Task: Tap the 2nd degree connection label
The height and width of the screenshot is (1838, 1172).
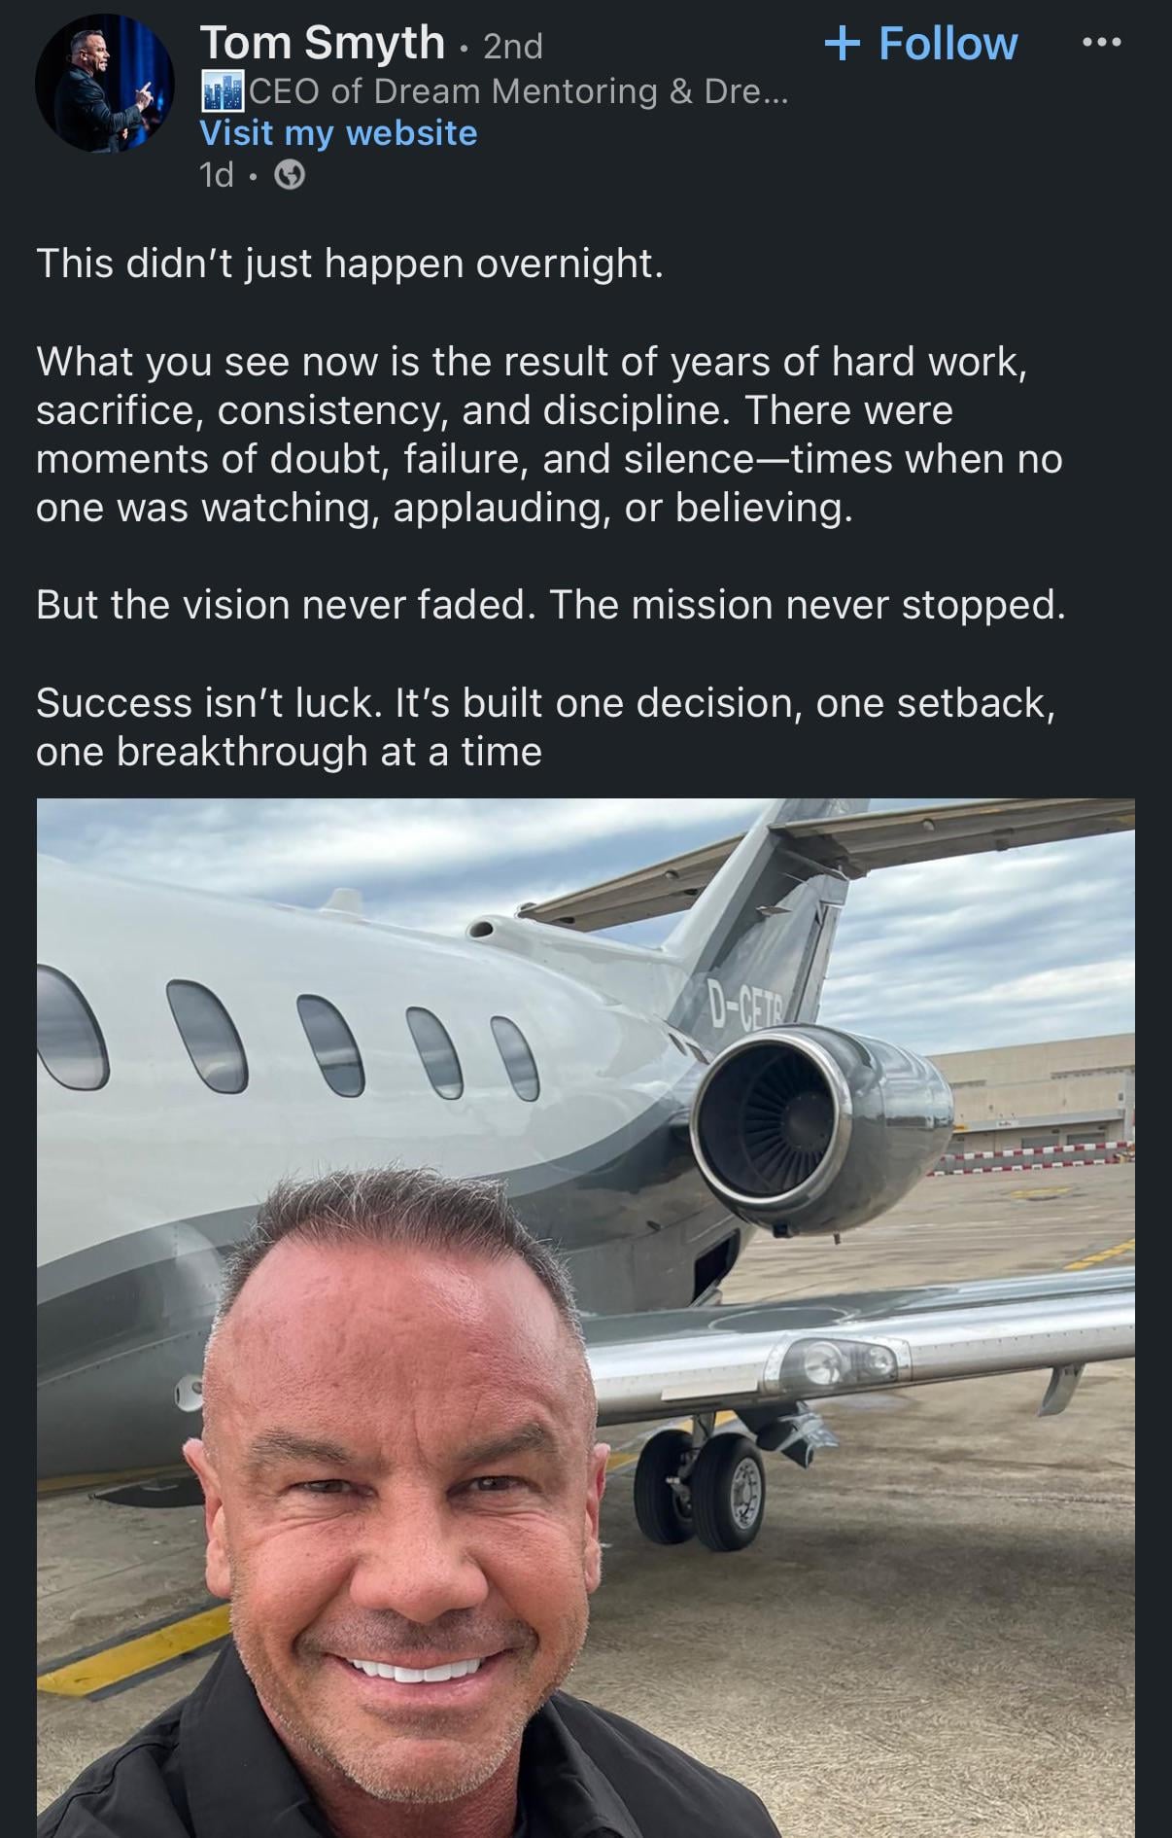Action: (x=513, y=46)
